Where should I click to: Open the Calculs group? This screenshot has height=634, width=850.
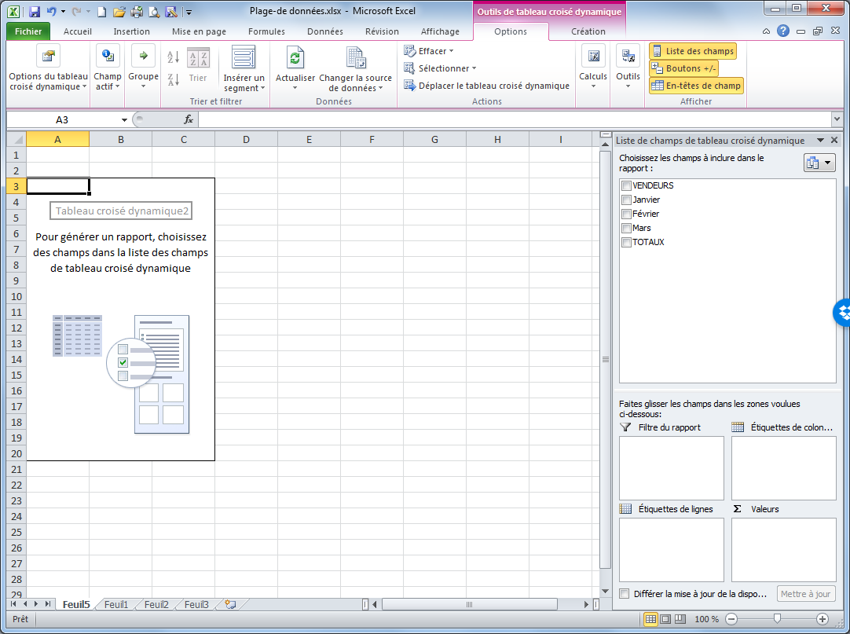(593, 68)
